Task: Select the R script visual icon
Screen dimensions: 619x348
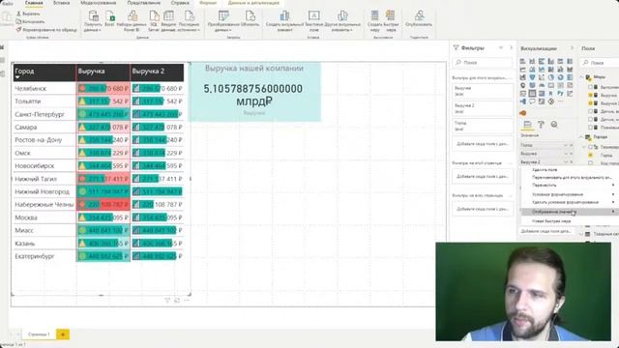Action: 550,94
